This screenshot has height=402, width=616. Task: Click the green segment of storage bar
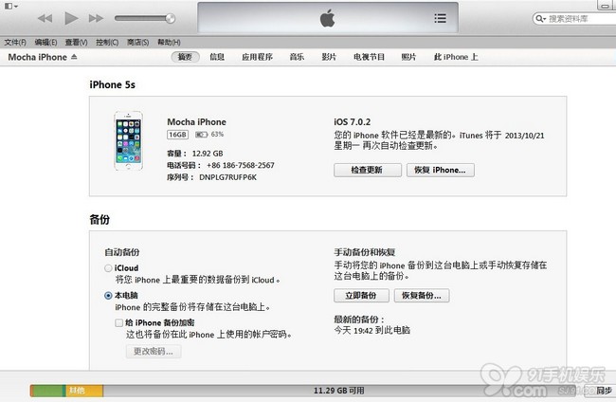(46, 391)
